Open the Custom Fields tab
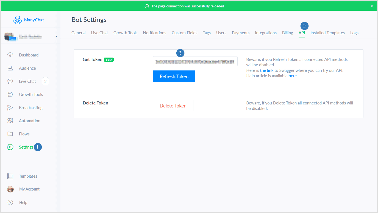378x213 pixels. (x=185, y=33)
